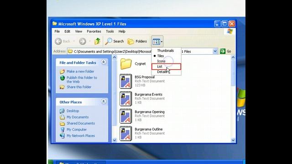Open My Computer link
This screenshot has width=292, height=164.
(x=77, y=129)
